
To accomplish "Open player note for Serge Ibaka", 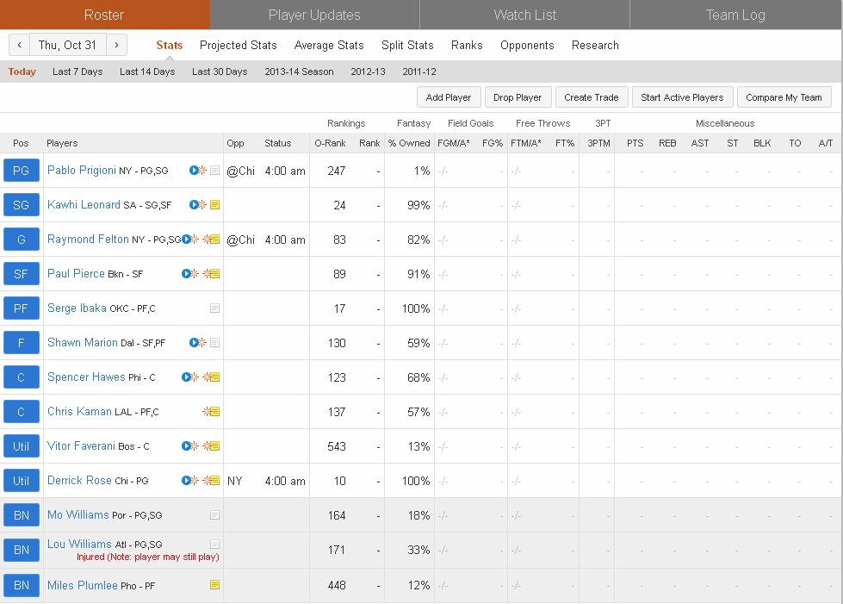I will (214, 308).
